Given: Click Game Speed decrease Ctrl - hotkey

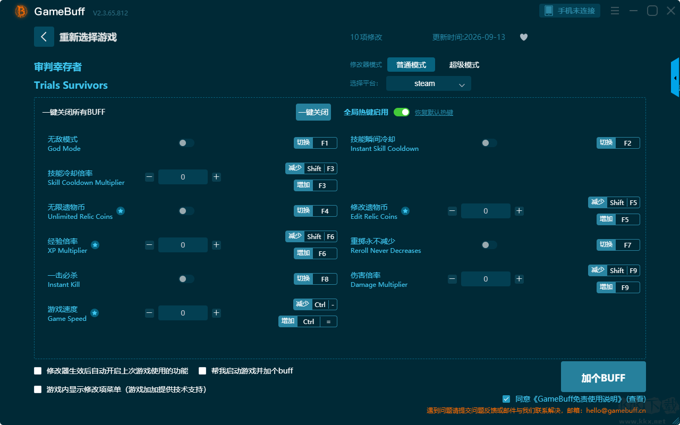Looking at the screenshot, I should pyautogui.click(x=316, y=304).
